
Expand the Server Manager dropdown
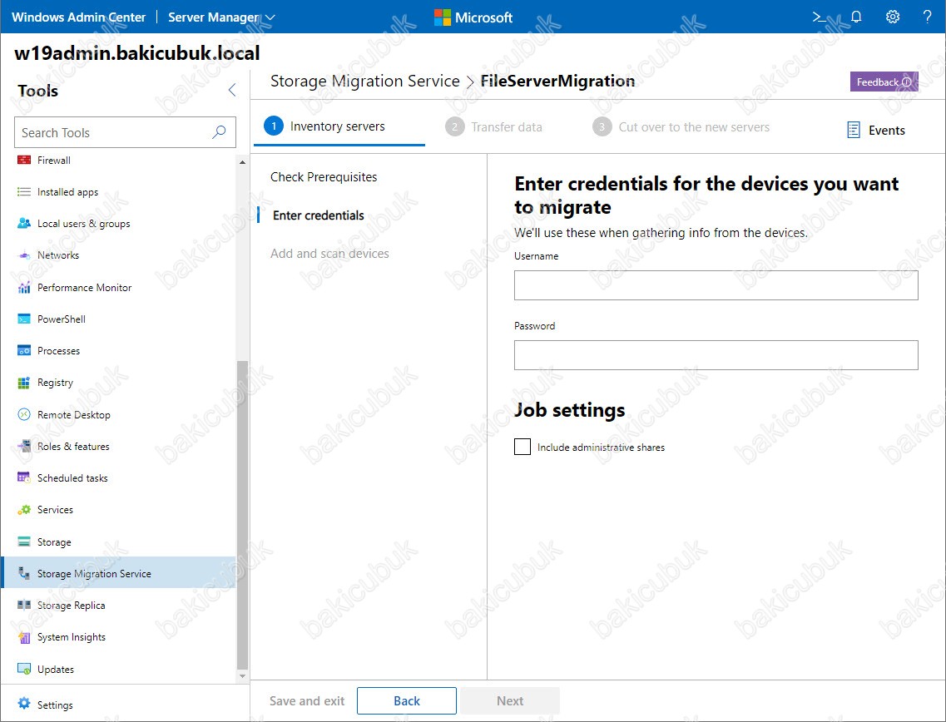[221, 17]
